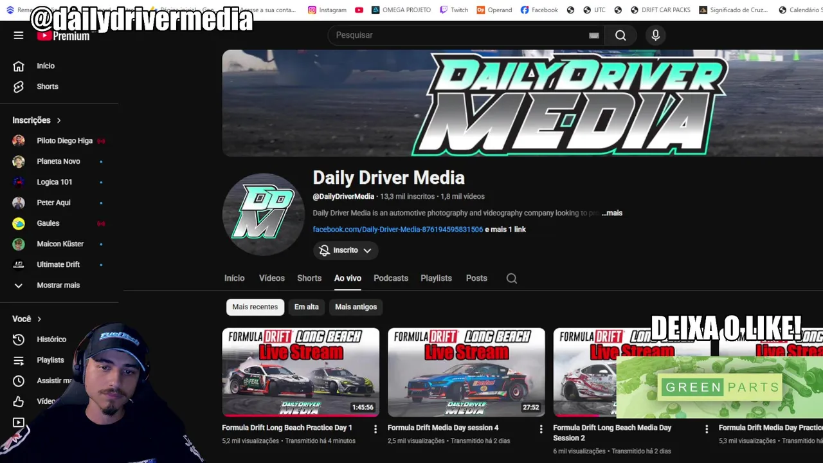823x463 pixels.
Task: Click the search magnifier button
Action: tap(620, 35)
